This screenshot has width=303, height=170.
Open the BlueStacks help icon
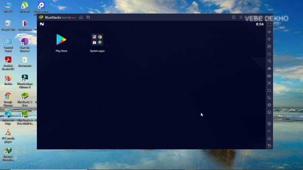pyautogui.click(x=233, y=17)
